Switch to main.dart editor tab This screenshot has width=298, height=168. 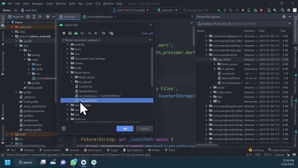[69, 17]
